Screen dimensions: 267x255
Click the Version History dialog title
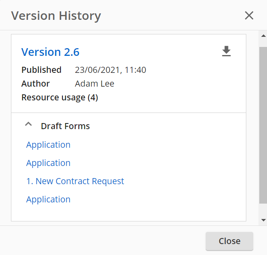56,16
